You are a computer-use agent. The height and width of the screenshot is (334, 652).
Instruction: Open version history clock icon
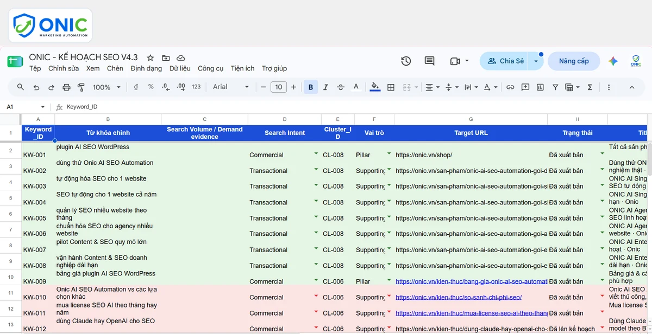406,61
